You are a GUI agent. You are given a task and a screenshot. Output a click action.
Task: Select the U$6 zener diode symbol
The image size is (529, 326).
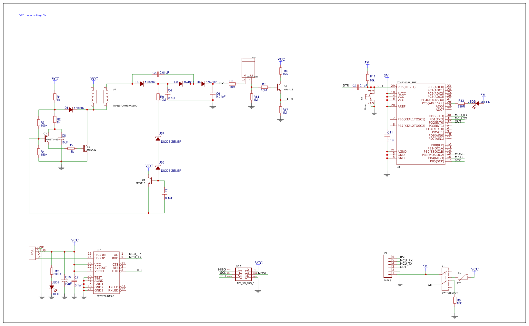(x=158, y=168)
